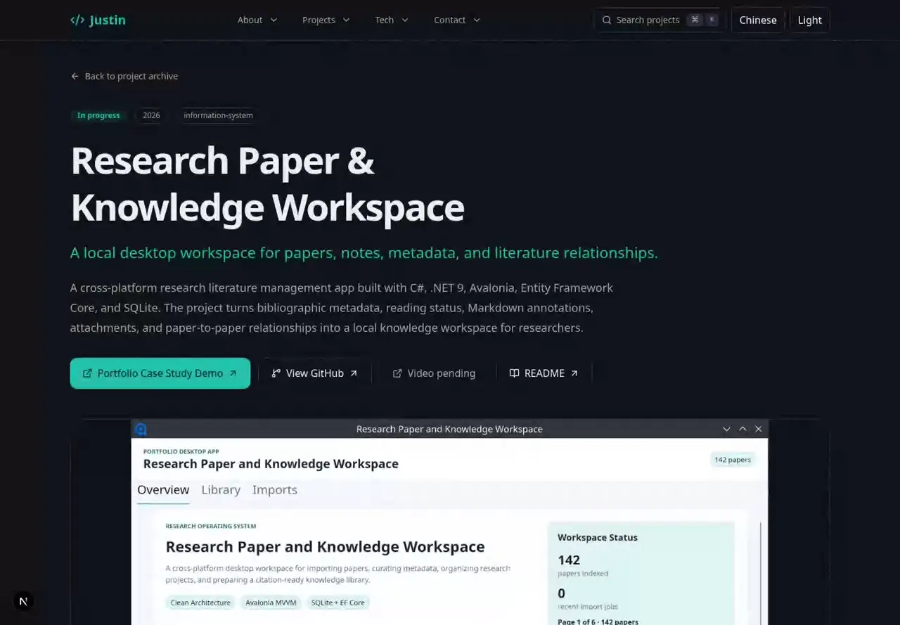This screenshot has width=900, height=625.
Task: Click the Search projects field
Action: [660, 20]
